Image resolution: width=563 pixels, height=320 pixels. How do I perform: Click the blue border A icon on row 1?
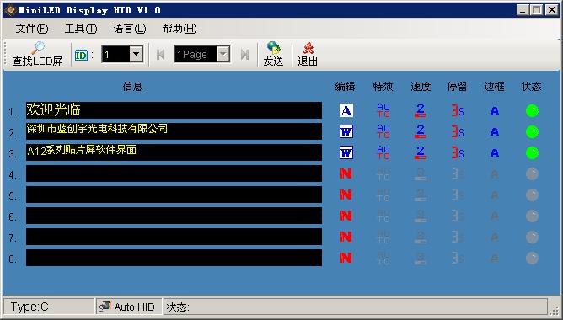coord(495,111)
